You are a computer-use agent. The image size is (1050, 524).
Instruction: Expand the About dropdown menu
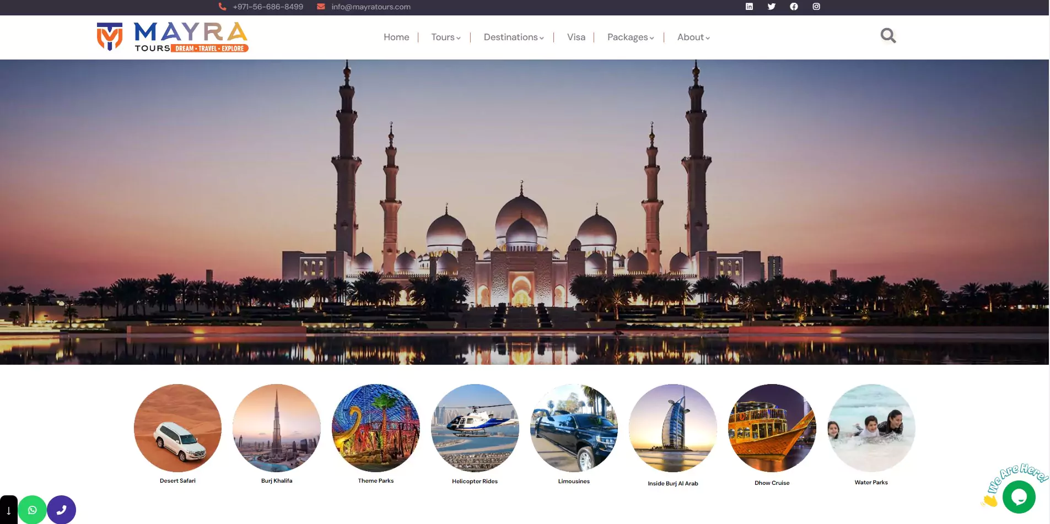pos(693,37)
